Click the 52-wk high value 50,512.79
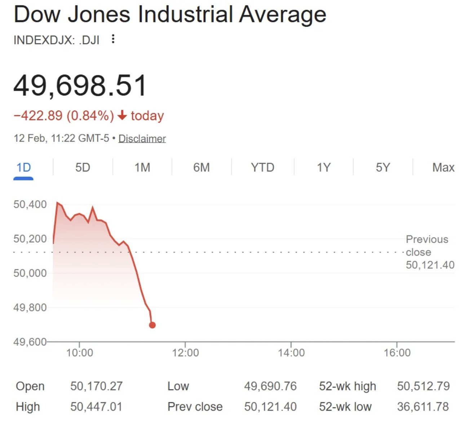This screenshot has height=425, width=465. [423, 386]
